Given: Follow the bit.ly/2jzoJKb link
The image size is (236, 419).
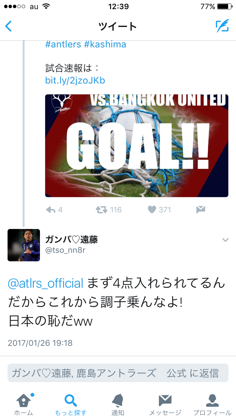Looking at the screenshot, I should [x=75, y=81].
